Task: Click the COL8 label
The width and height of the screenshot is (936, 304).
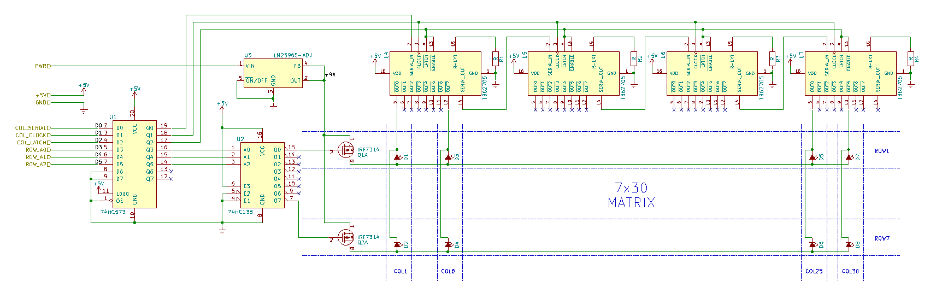Action: click(448, 271)
